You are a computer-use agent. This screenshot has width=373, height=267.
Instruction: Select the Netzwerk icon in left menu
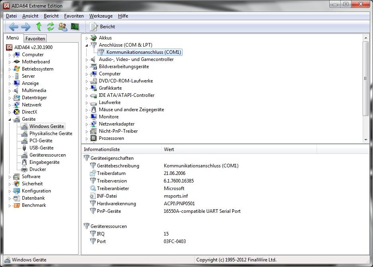pyautogui.click(x=17, y=105)
